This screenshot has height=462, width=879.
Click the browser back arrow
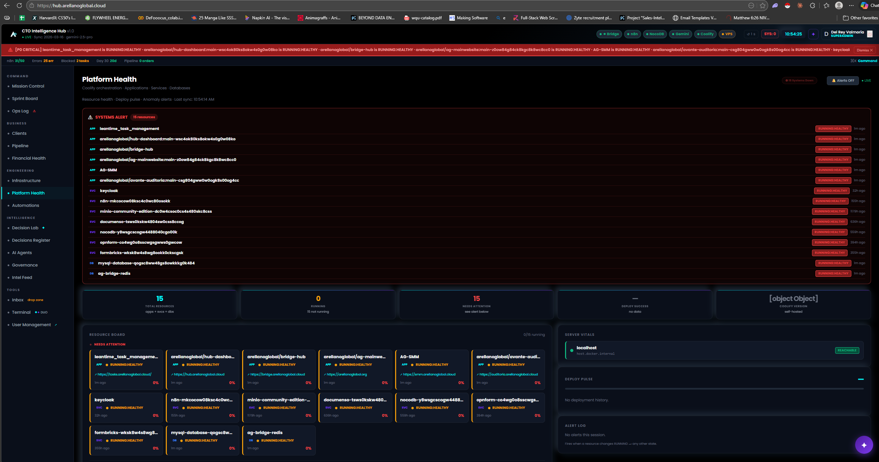pos(7,6)
